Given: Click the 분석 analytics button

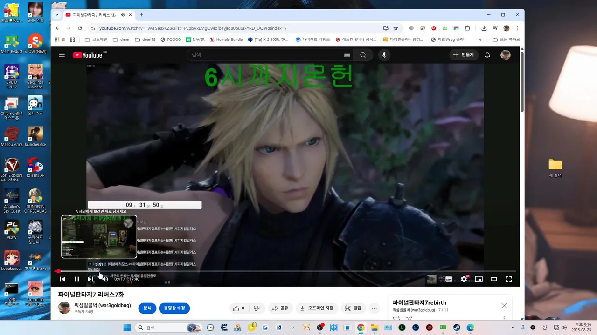Looking at the screenshot, I should click(x=147, y=308).
